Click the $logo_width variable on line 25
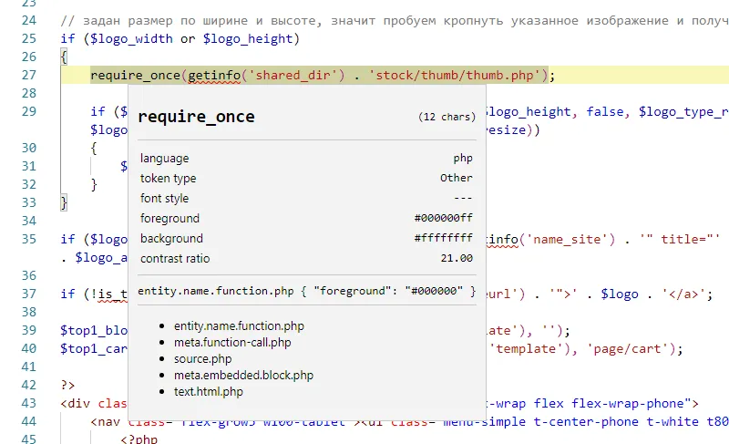The height and width of the screenshot is (444, 729). [136, 38]
